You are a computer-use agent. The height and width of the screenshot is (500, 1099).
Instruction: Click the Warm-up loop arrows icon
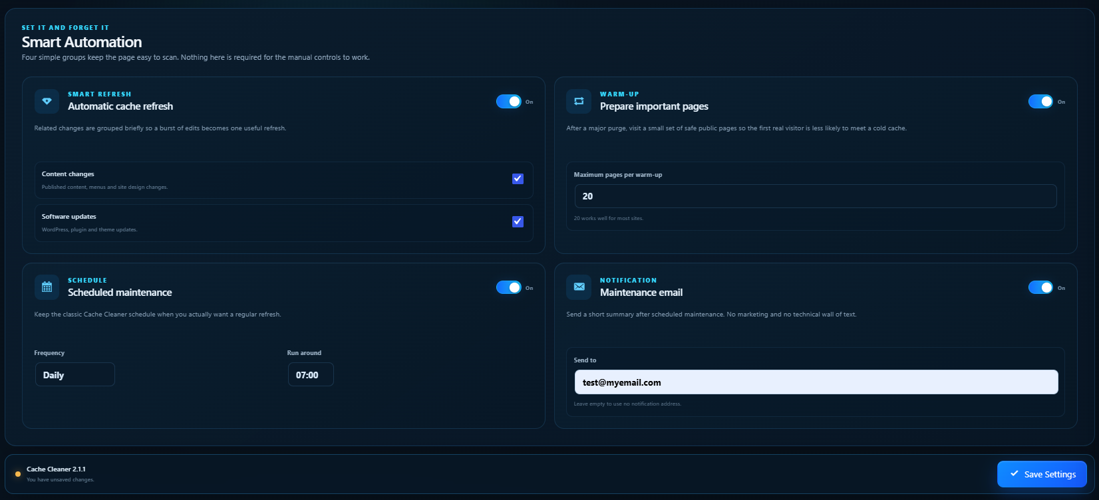point(579,101)
